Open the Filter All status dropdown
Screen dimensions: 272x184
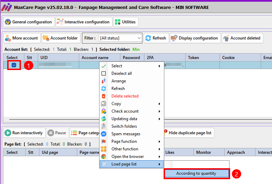pyautogui.click(x=120, y=38)
